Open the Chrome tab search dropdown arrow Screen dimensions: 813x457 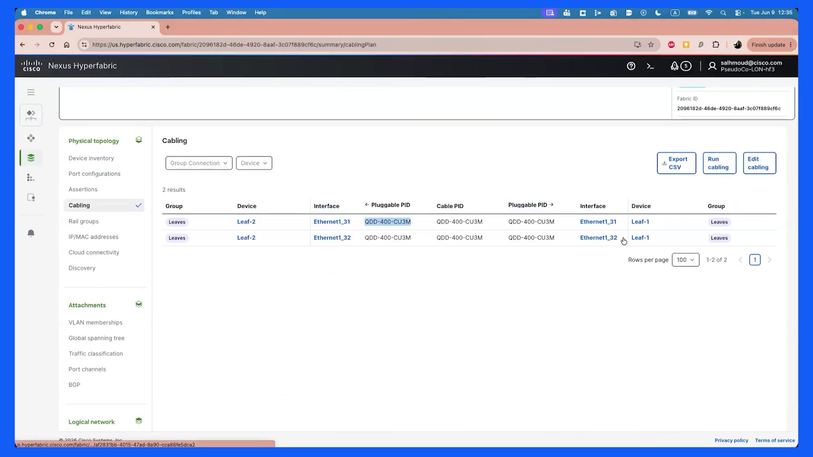56,27
